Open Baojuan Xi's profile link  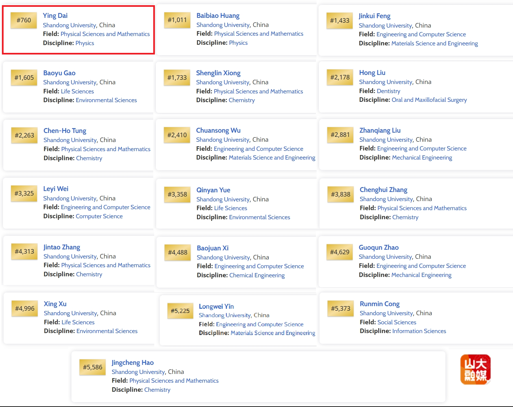point(213,248)
